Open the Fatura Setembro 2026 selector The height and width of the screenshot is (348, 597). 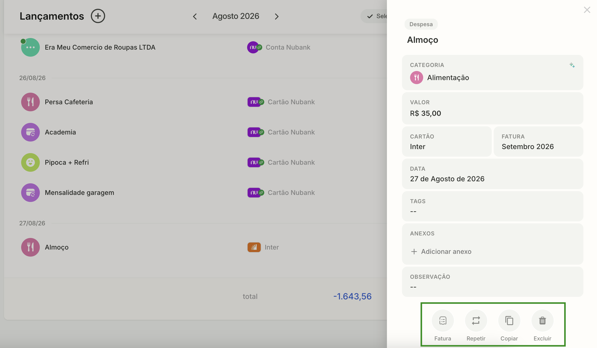pyautogui.click(x=538, y=142)
